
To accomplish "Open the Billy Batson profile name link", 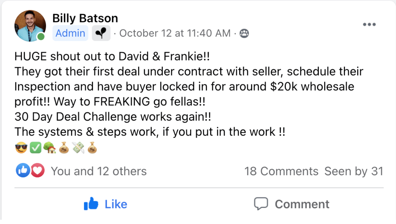I will tap(85, 18).
